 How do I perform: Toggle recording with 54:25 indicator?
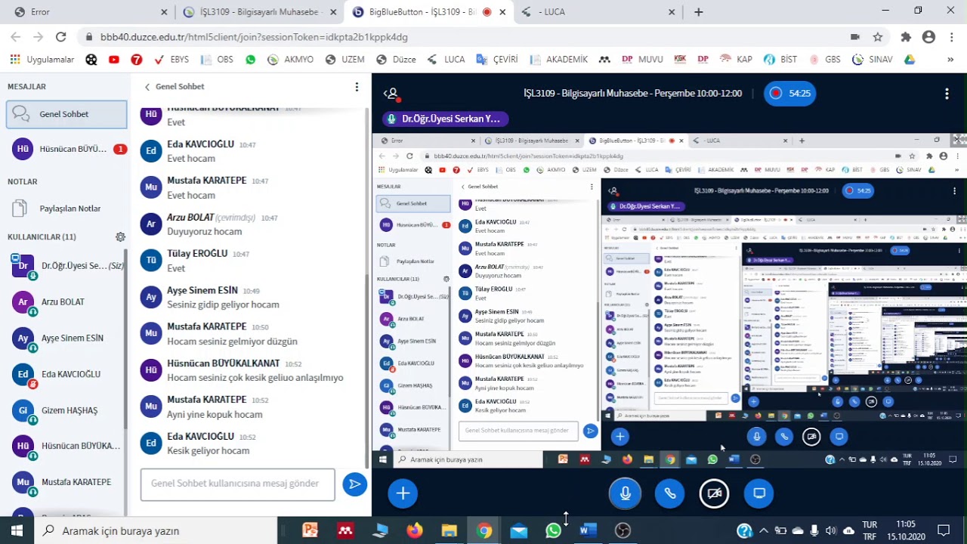pyautogui.click(x=789, y=94)
